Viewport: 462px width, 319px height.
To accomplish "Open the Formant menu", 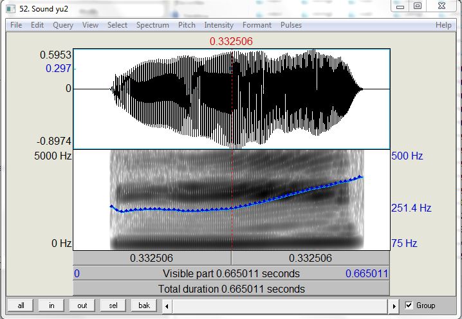I will tap(257, 25).
